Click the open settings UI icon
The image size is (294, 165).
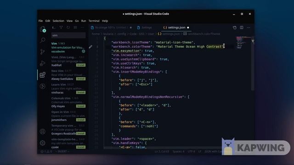(235, 27)
